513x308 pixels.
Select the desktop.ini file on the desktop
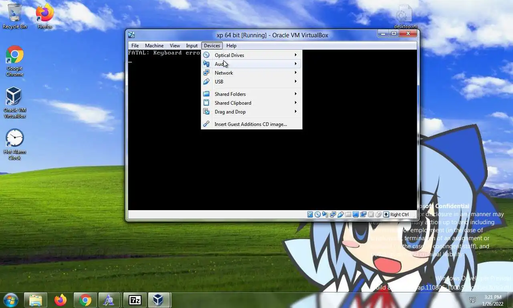click(405, 17)
